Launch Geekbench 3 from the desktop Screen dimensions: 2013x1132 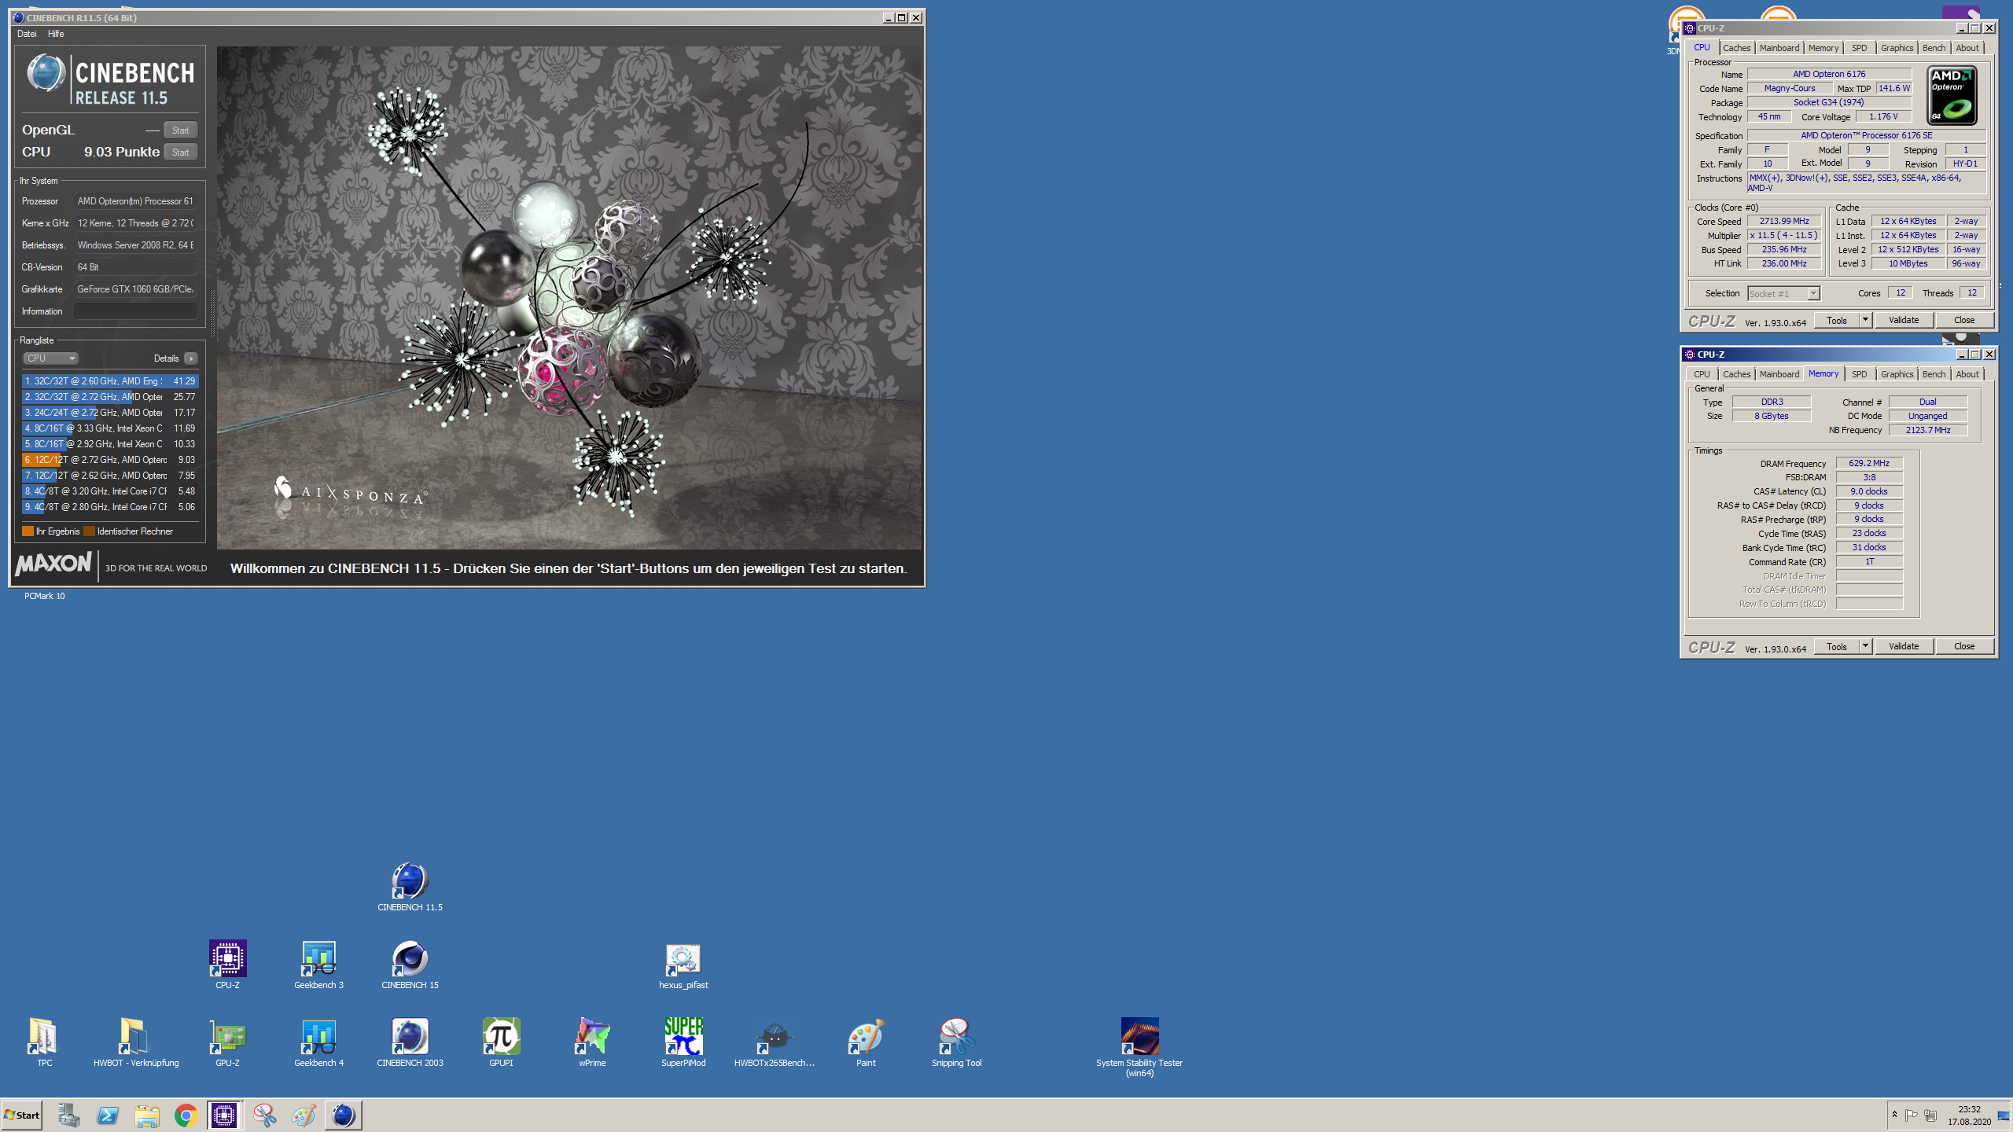pos(318,965)
